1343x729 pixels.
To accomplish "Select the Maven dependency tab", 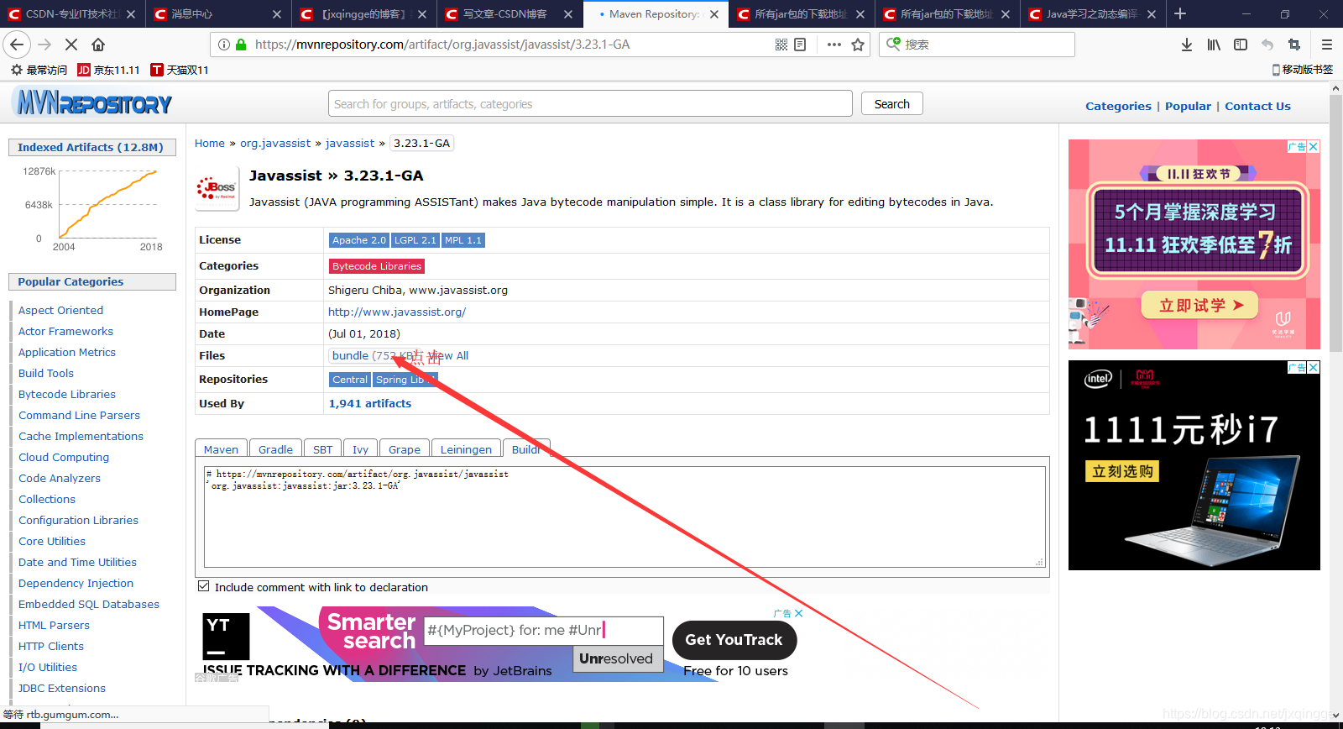I will (x=221, y=449).
